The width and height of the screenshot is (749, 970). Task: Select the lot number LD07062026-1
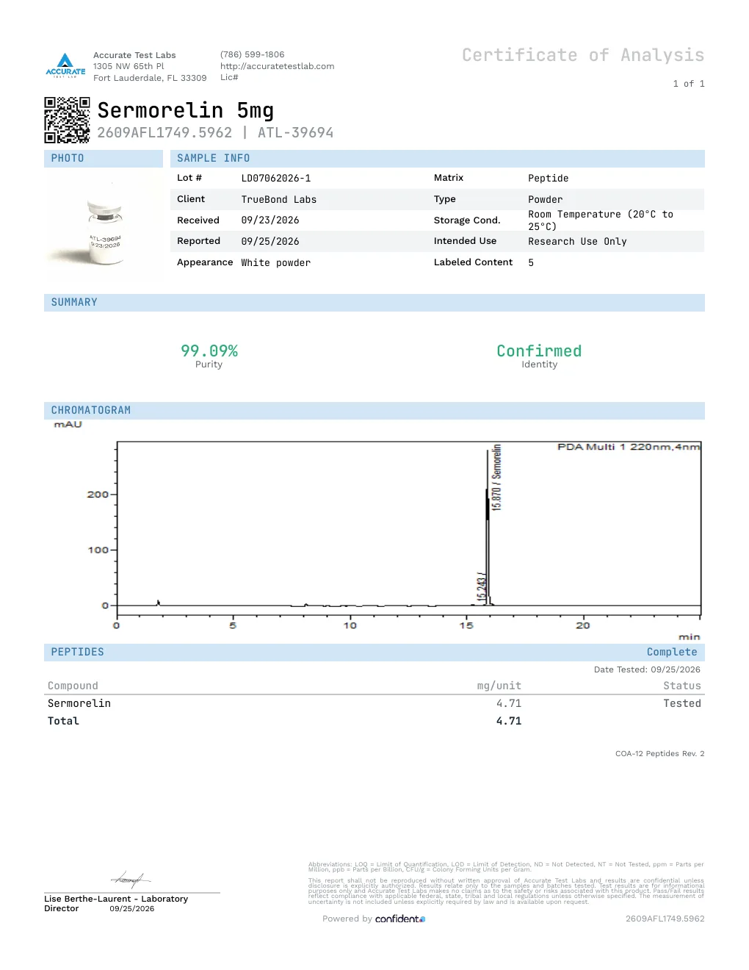point(276,179)
